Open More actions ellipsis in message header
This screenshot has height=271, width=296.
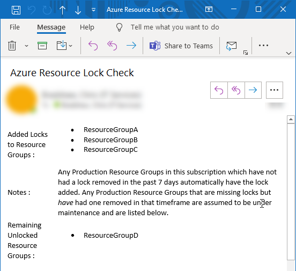(x=275, y=90)
